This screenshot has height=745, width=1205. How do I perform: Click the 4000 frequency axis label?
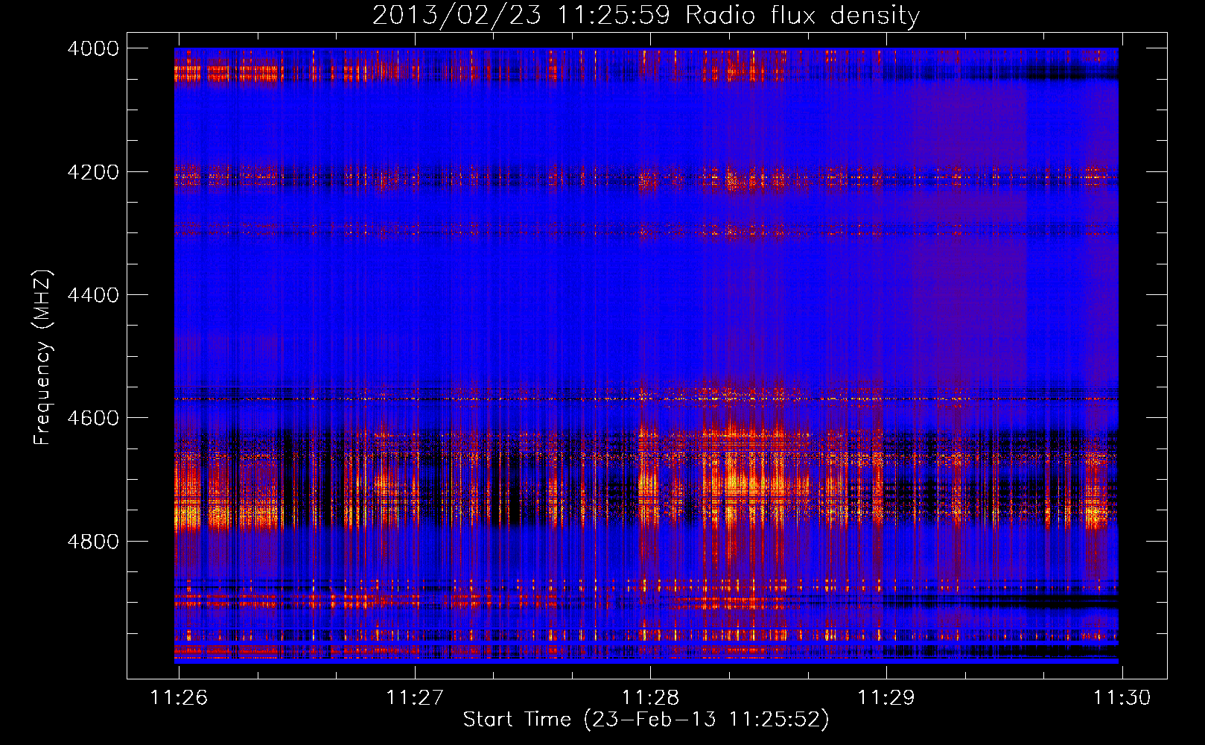pyautogui.click(x=93, y=48)
